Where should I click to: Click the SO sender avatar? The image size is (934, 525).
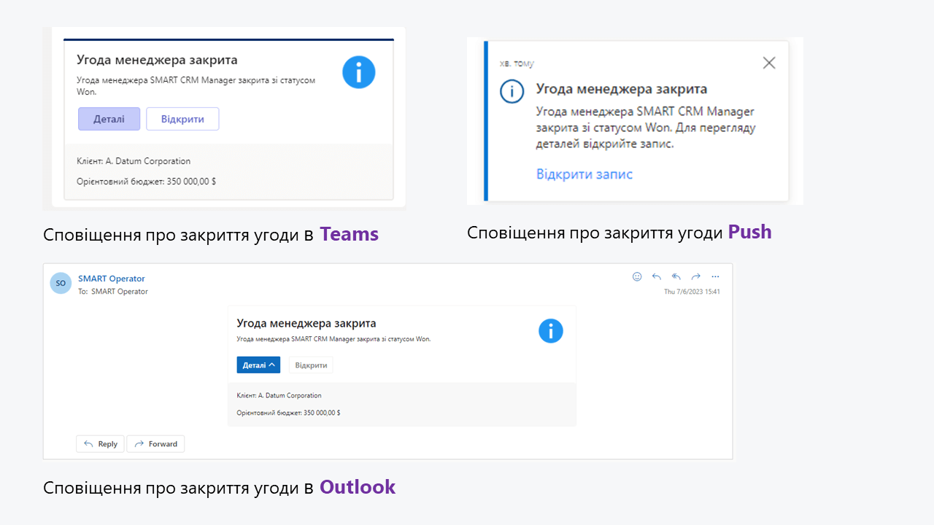point(61,283)
